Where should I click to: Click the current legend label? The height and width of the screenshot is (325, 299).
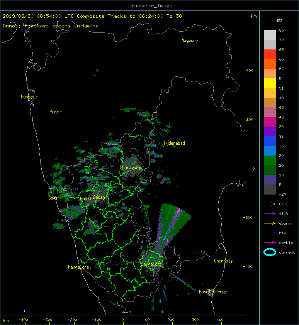(x=287, y=252)
